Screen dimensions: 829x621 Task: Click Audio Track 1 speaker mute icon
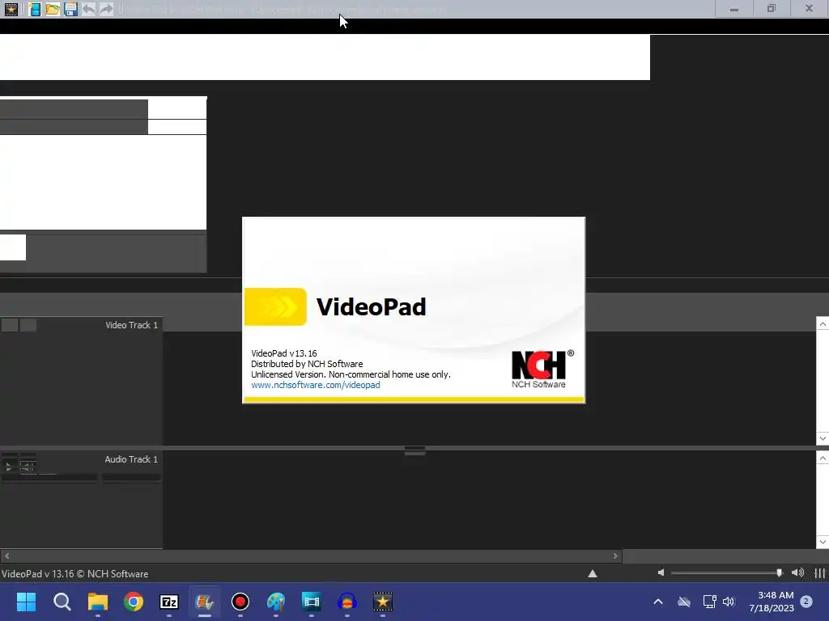(x=28, y=467)
